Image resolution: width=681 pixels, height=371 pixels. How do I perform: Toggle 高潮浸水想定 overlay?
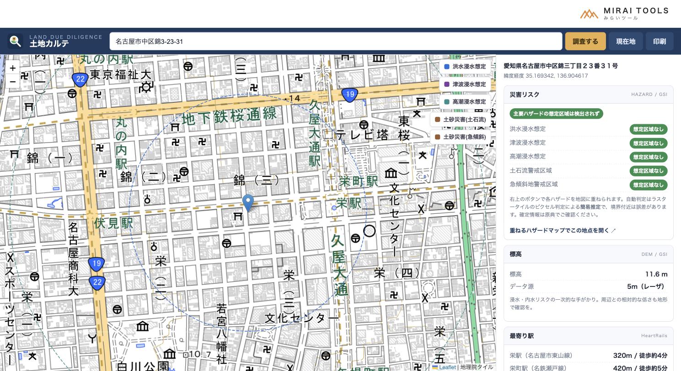click(x=465, y=102)
